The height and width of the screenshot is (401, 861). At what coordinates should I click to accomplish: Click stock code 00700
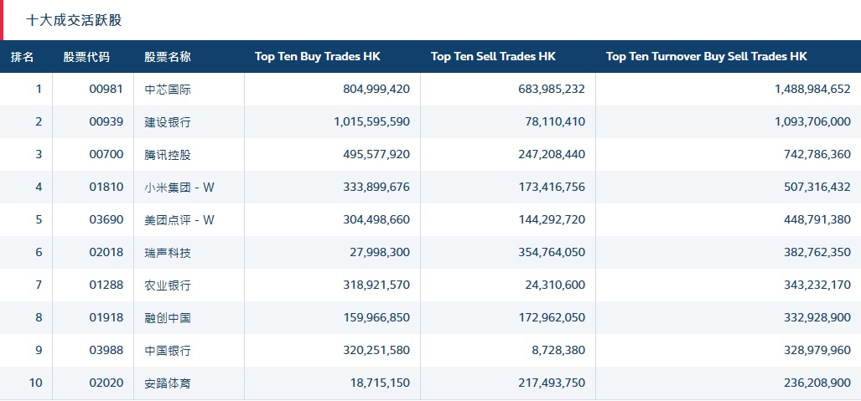coord(106,155)
